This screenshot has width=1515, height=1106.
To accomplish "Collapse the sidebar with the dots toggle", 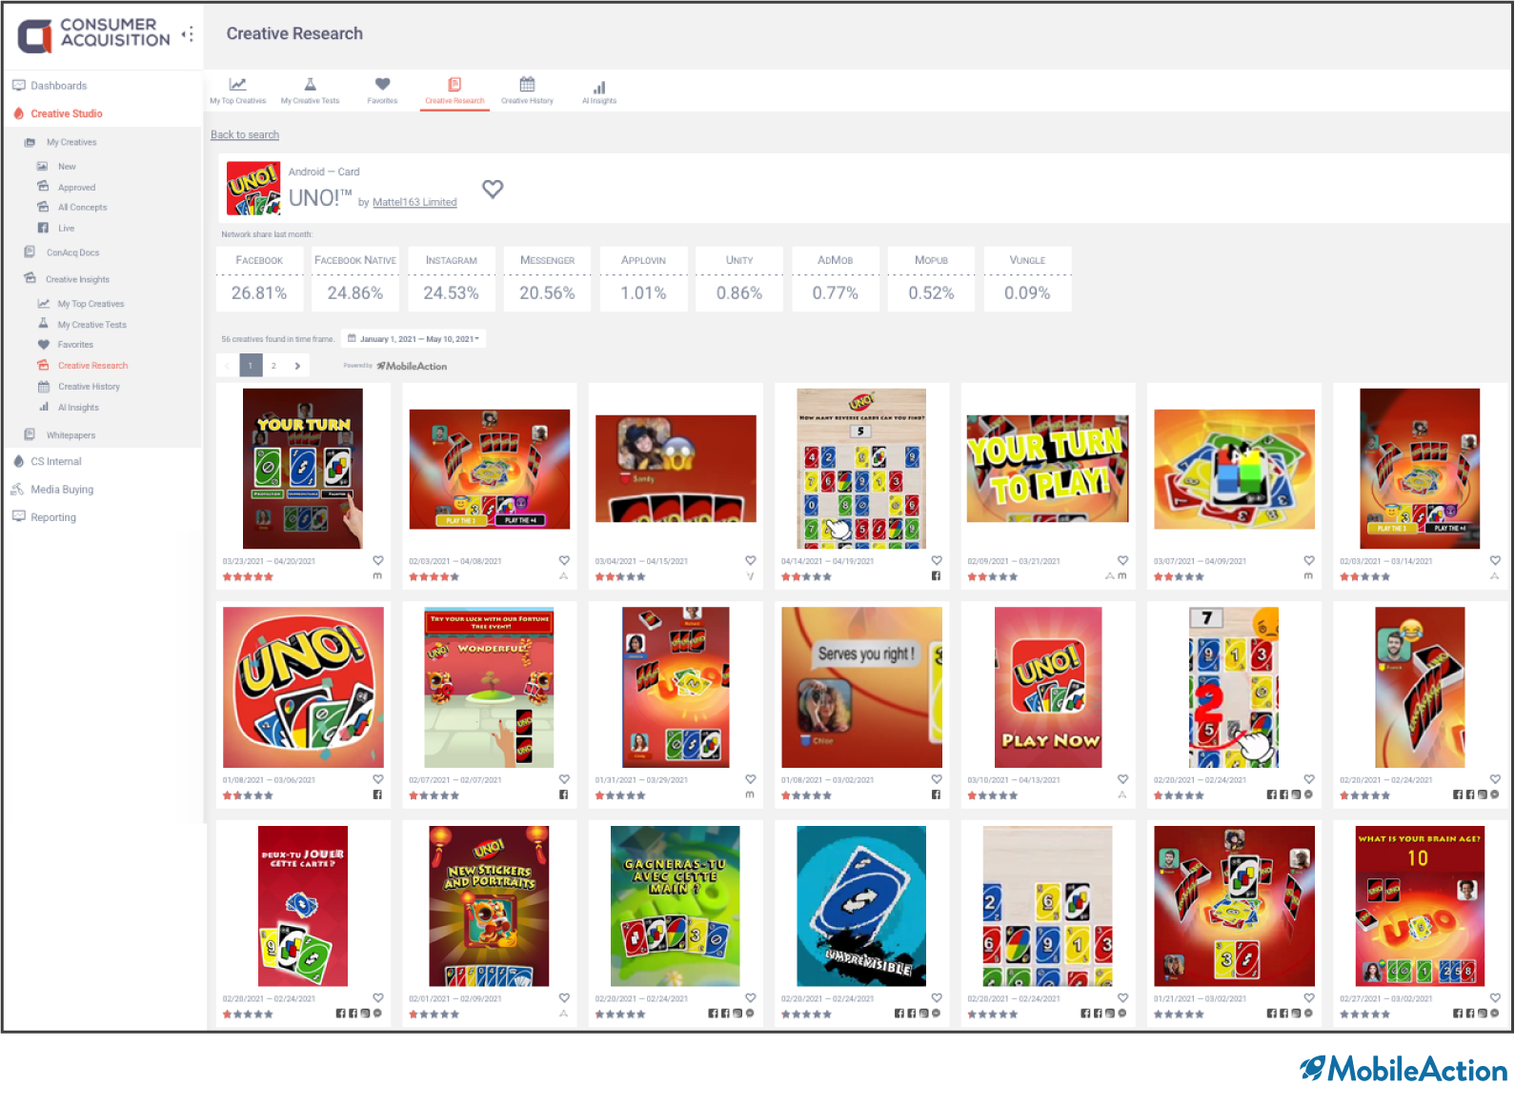I will tap(188, 34).
